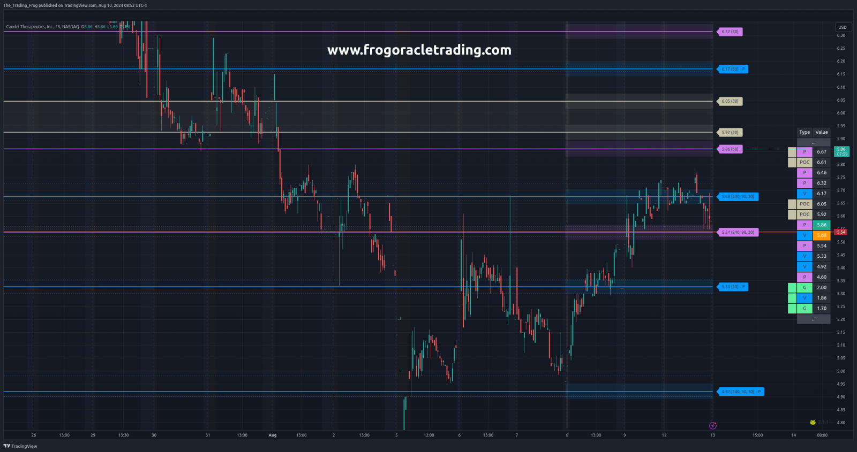Click the POC type cell in 5.92 row
This screenshot has width=857, height=452.
point(805,214)
